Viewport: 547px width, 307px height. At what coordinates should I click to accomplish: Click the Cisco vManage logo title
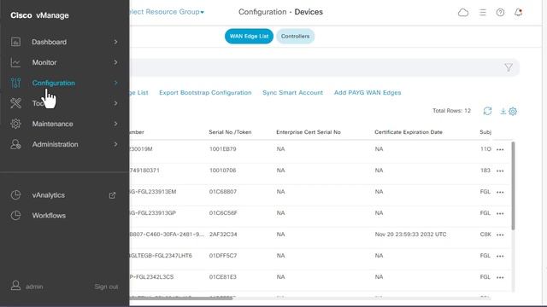[39, 15]
